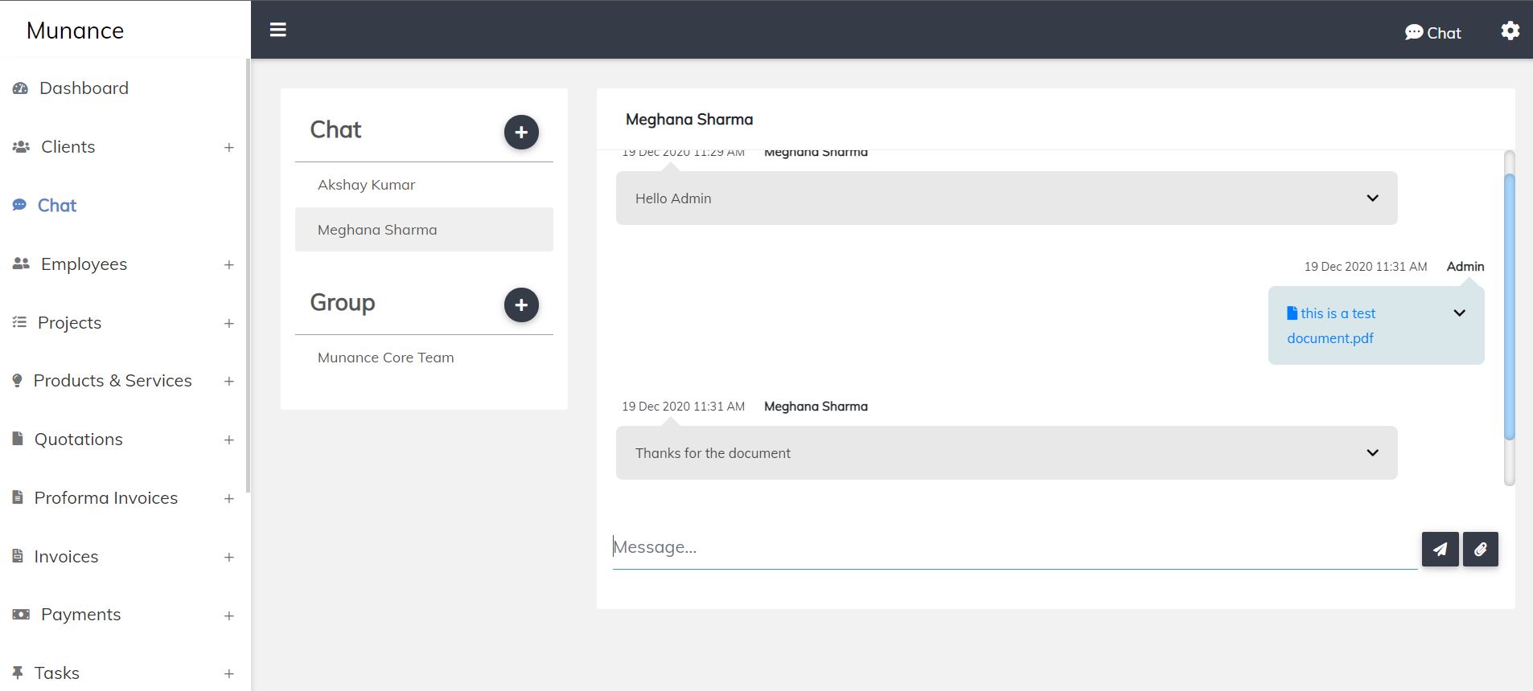Click the Admin sender label
The width and height of the screenshot is (1533, 691).
click(x=1465, y=267)
